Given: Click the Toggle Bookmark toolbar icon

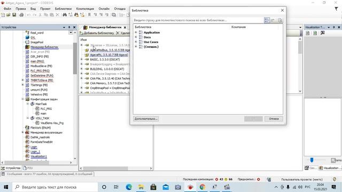Looking at the screenshot, I should pos(89,15).
